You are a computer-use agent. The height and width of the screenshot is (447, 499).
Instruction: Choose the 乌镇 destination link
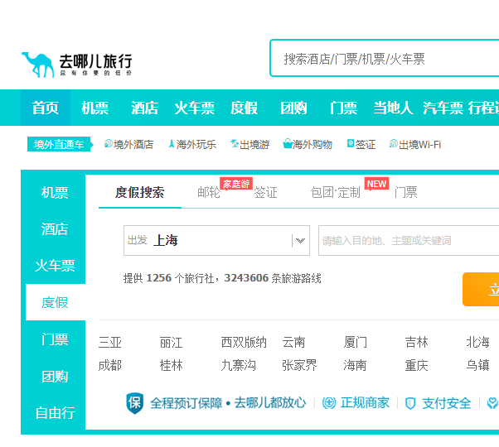click(x=477, y=365)
